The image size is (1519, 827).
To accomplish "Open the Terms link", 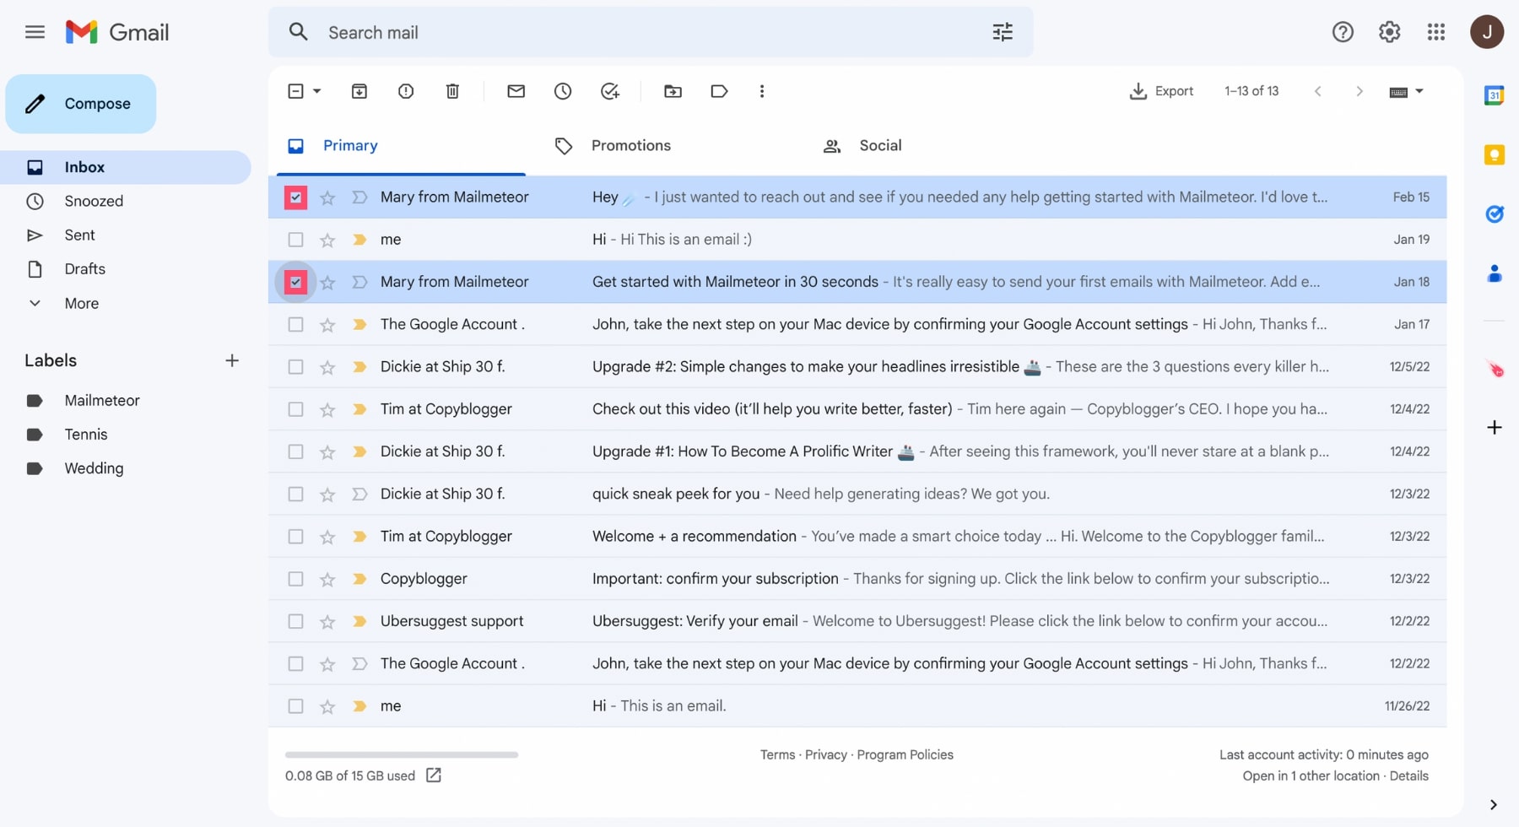I will tap(777, 754).
